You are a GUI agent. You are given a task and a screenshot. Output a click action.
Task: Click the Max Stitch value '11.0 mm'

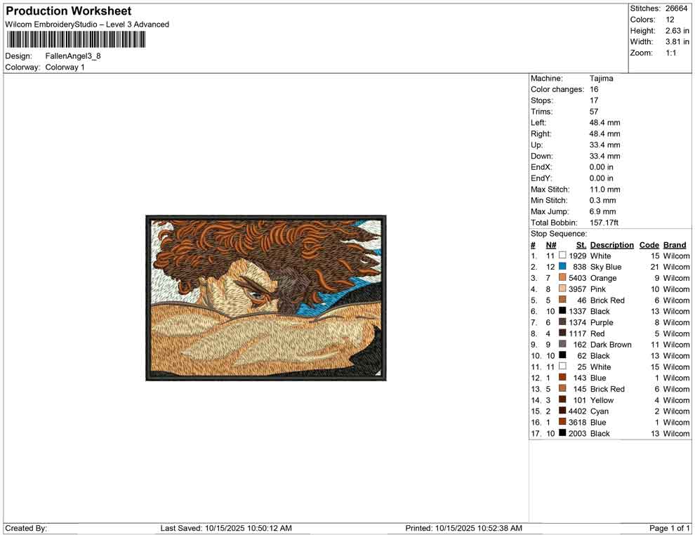click(x=605, y=190)
